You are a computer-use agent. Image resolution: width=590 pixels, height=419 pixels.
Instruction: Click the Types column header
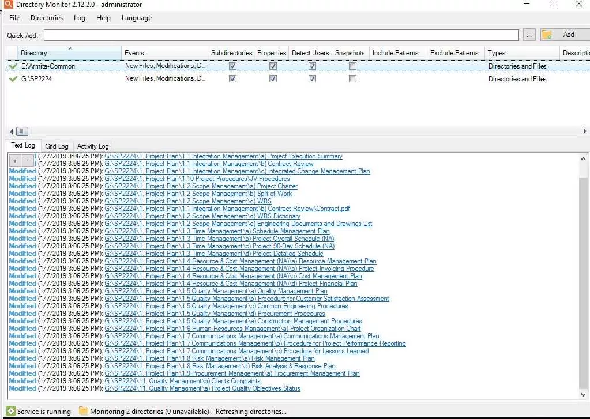tap(522, 53)
